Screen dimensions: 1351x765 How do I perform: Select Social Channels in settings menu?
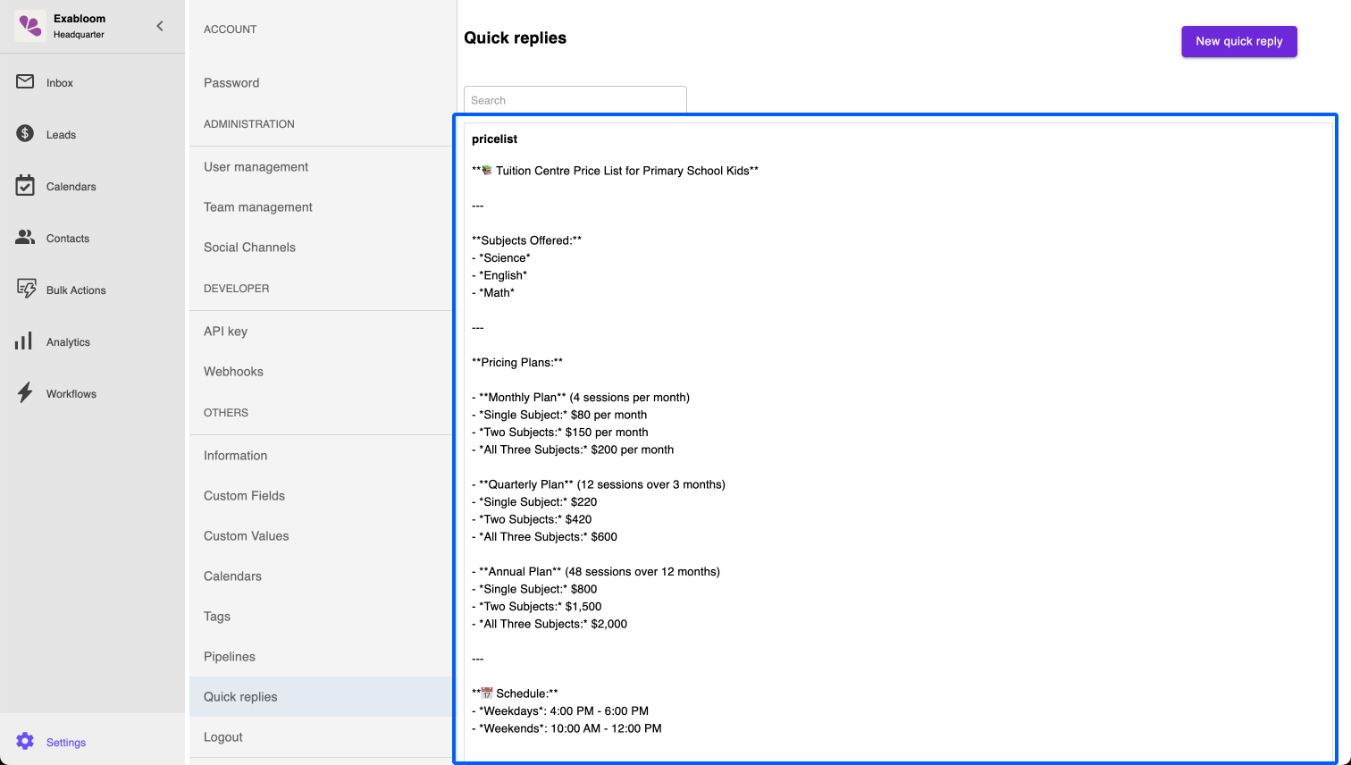249,248
